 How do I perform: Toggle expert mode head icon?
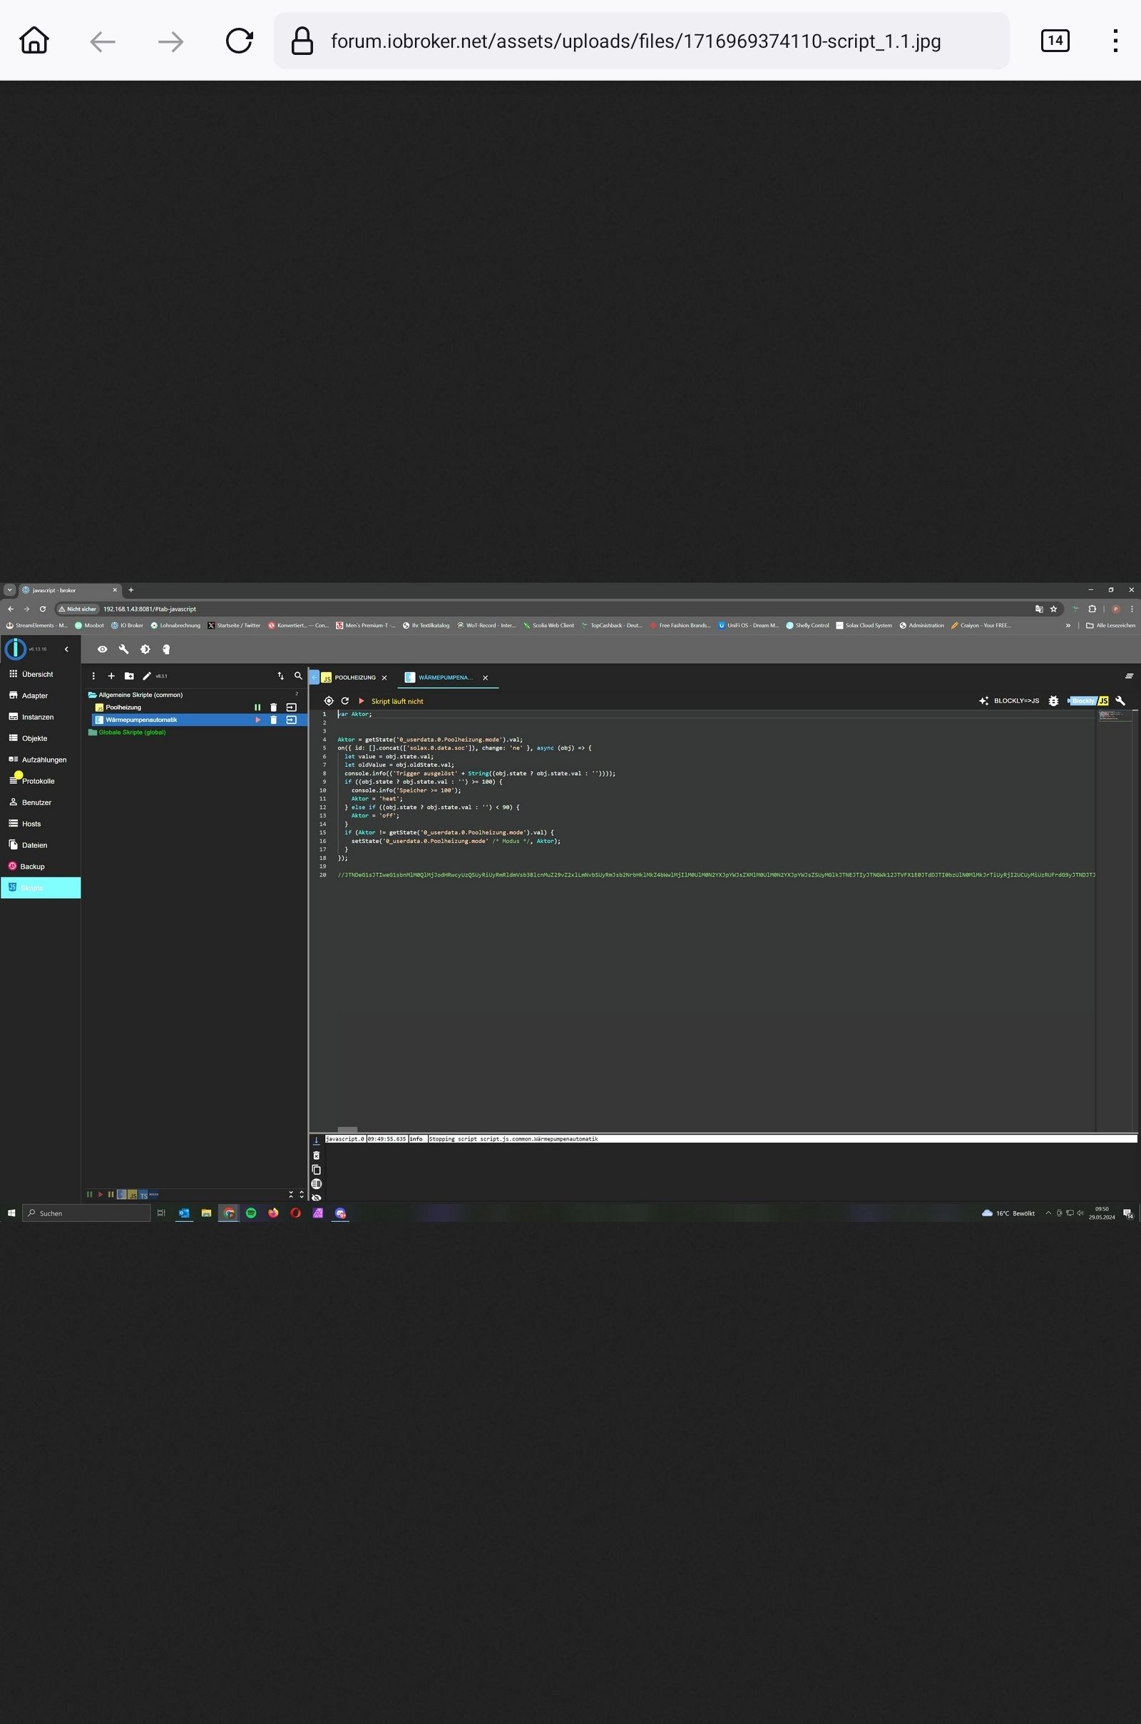166,649
